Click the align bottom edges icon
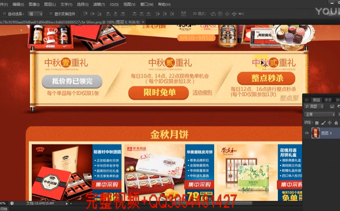340x211 pixels. (x=99, y=14)
